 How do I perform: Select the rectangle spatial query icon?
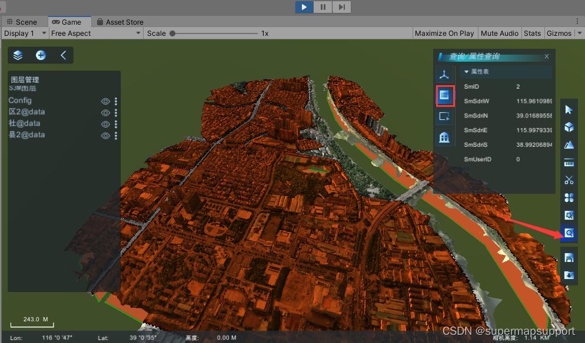[444, 116]
